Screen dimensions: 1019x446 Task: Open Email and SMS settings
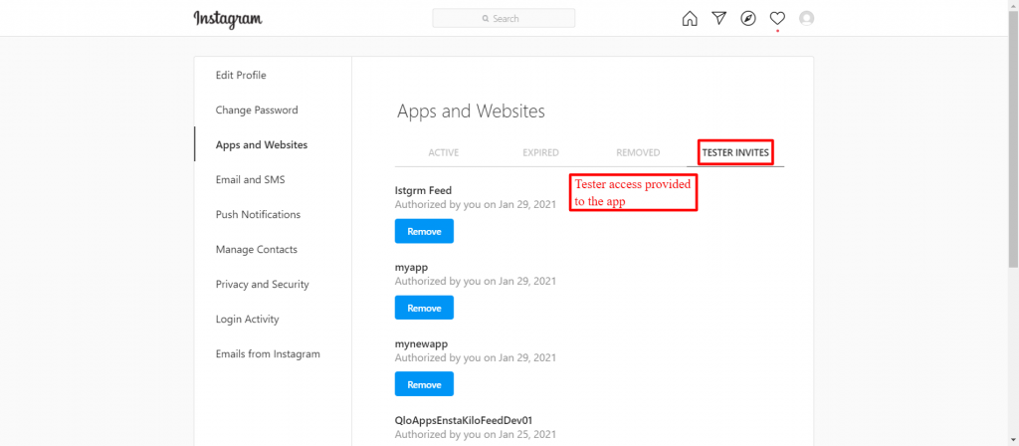pyautogui.click(x=250, y=180)
